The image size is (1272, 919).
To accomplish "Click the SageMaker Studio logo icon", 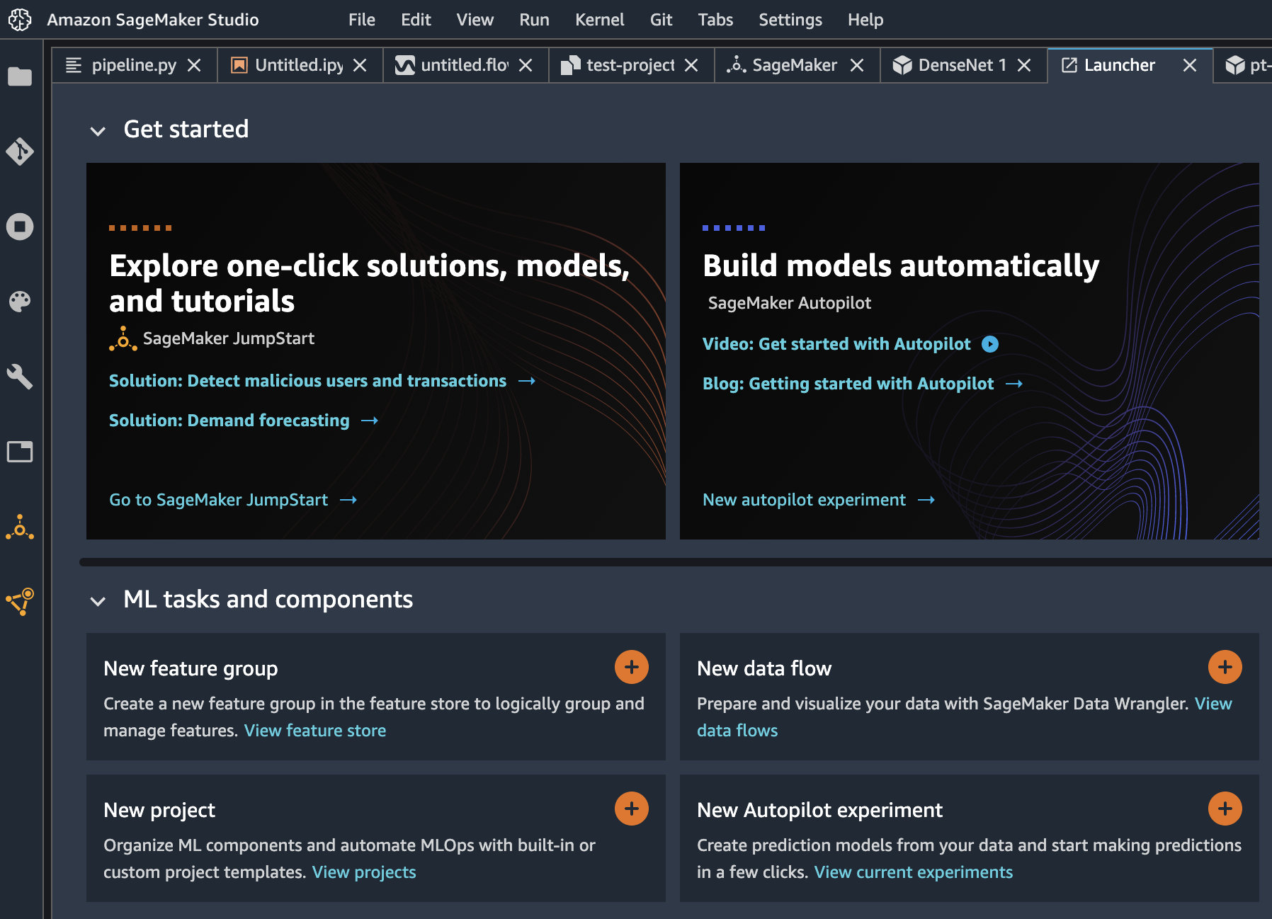I will (20, 20).
